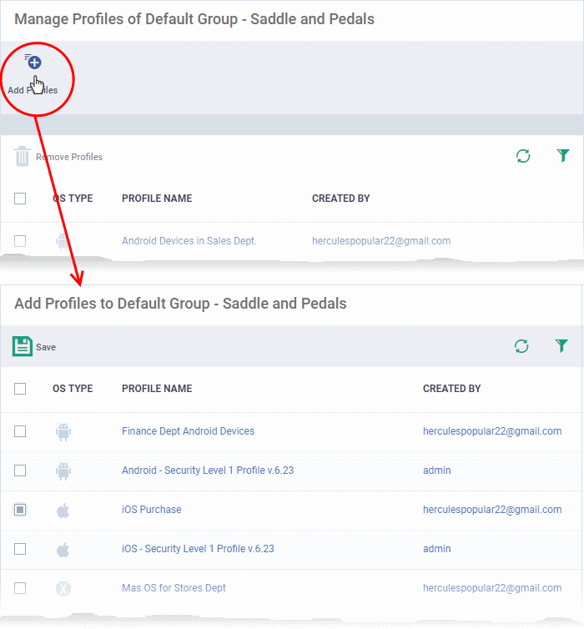Select all in Manage Profiles table header
The height and width of the screenshot is (629, 584).
[20, 199]
